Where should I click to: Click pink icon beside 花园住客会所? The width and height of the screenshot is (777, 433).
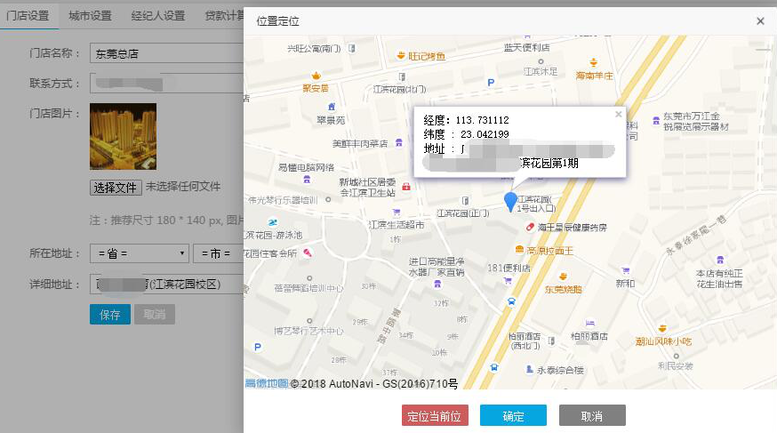(308, 253)
